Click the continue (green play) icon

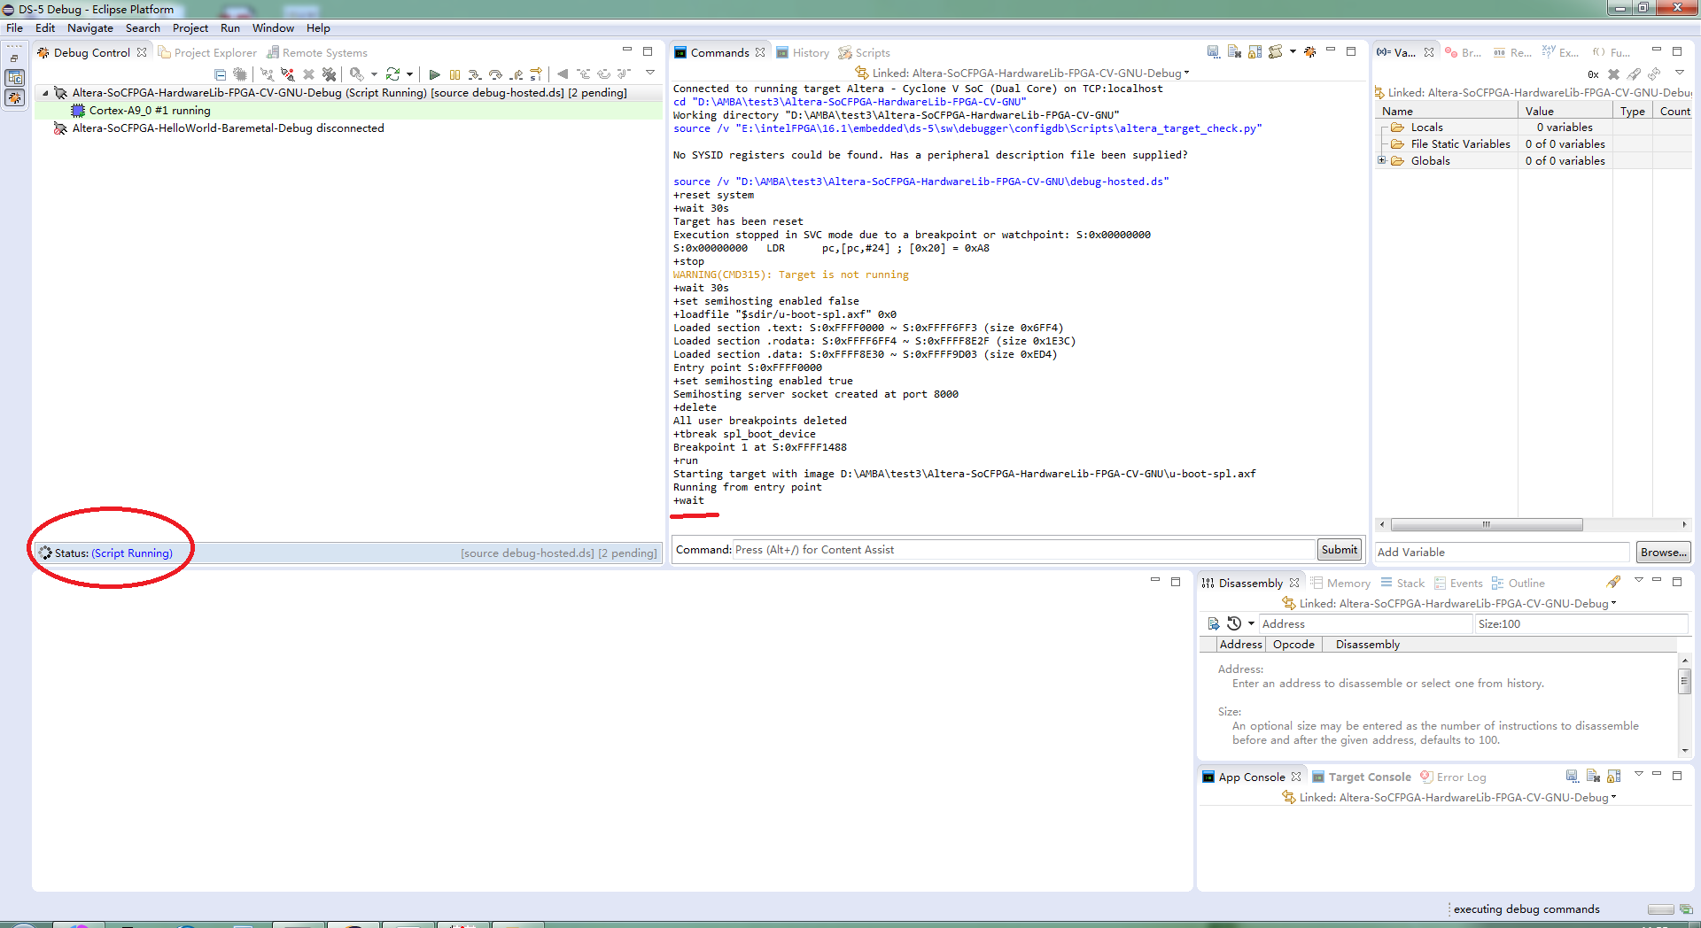point(434,74)
